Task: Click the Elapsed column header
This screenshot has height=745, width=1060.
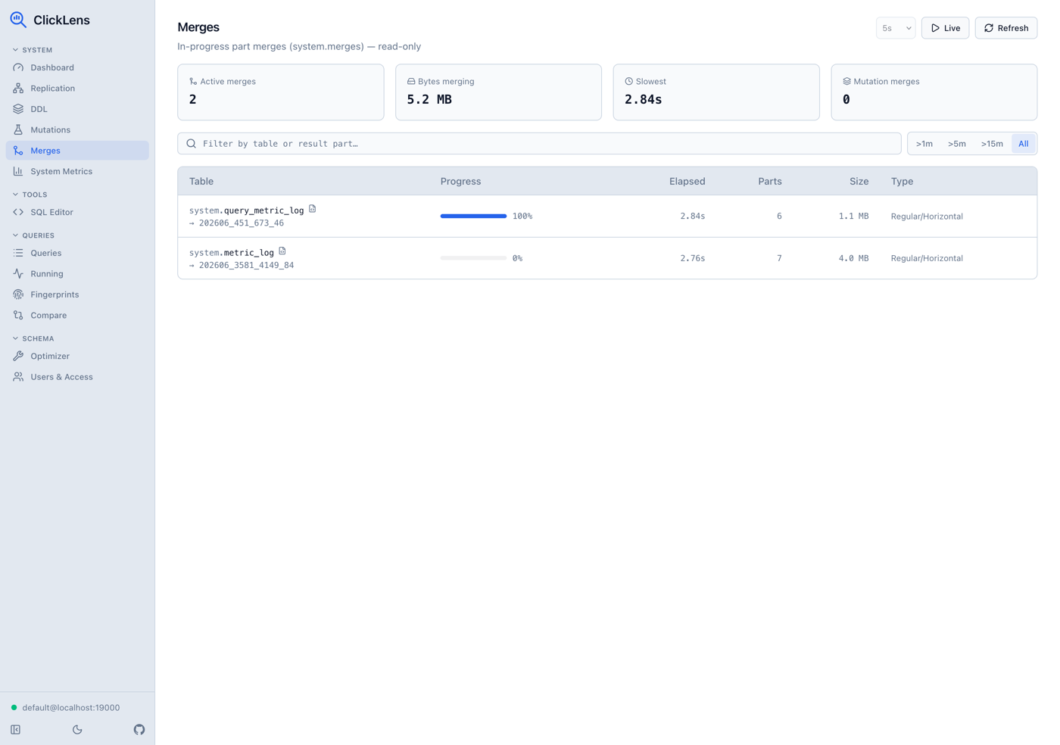Action: coord(687,181)
